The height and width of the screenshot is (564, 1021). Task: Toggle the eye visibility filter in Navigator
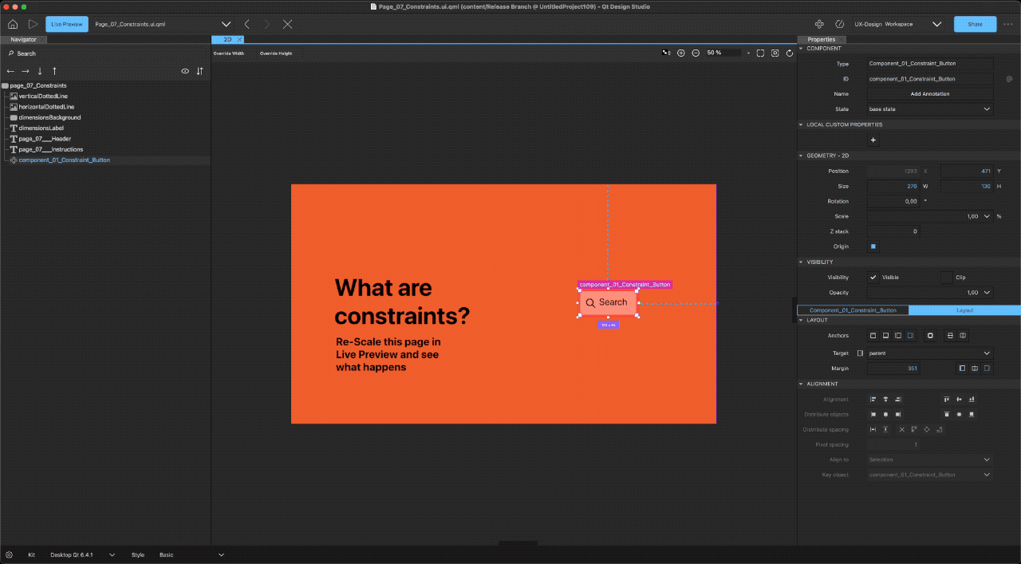click(185, 71)
